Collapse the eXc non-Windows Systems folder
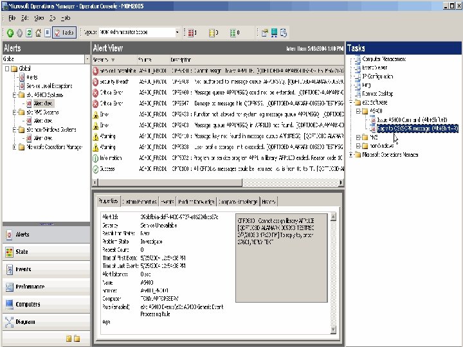The width and height of the screenshot is (463, 347). point(14,130)
